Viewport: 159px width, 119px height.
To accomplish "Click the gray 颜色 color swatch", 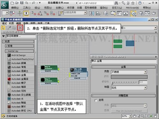I will pos(129,77).
